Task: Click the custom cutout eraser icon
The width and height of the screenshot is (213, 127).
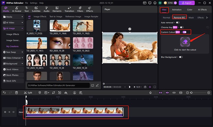Action: click(185, 42)
